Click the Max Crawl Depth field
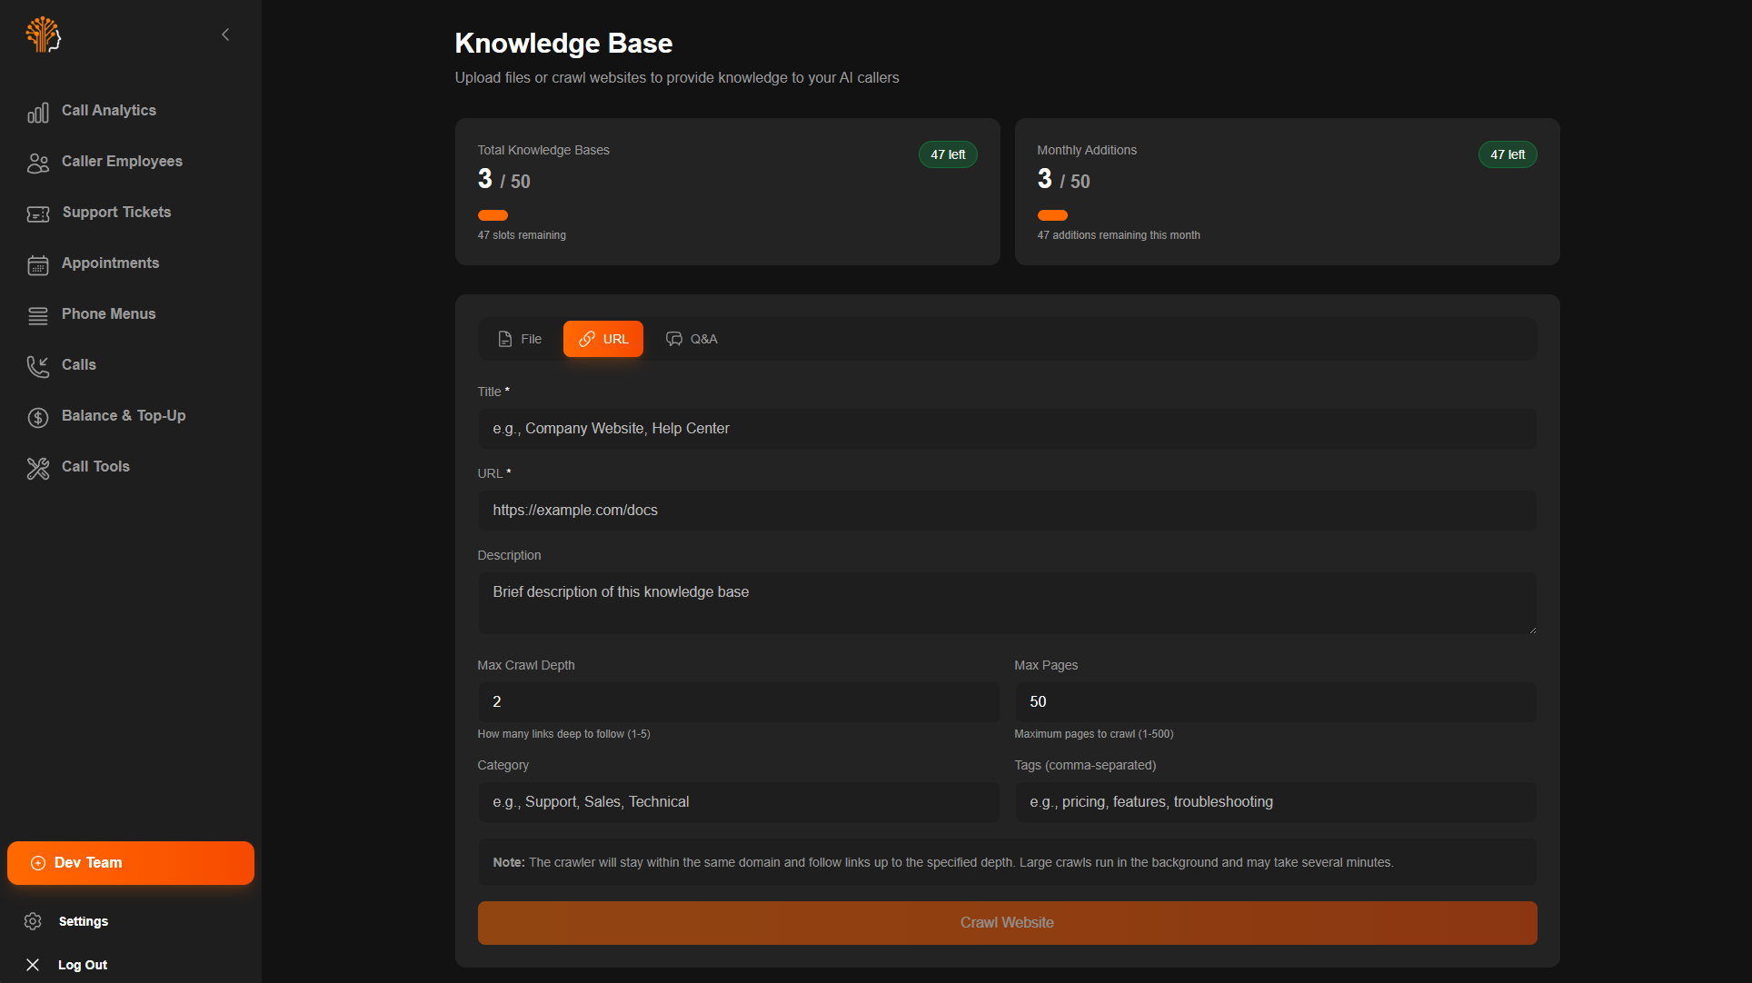1752x983 pixels. 738,701
